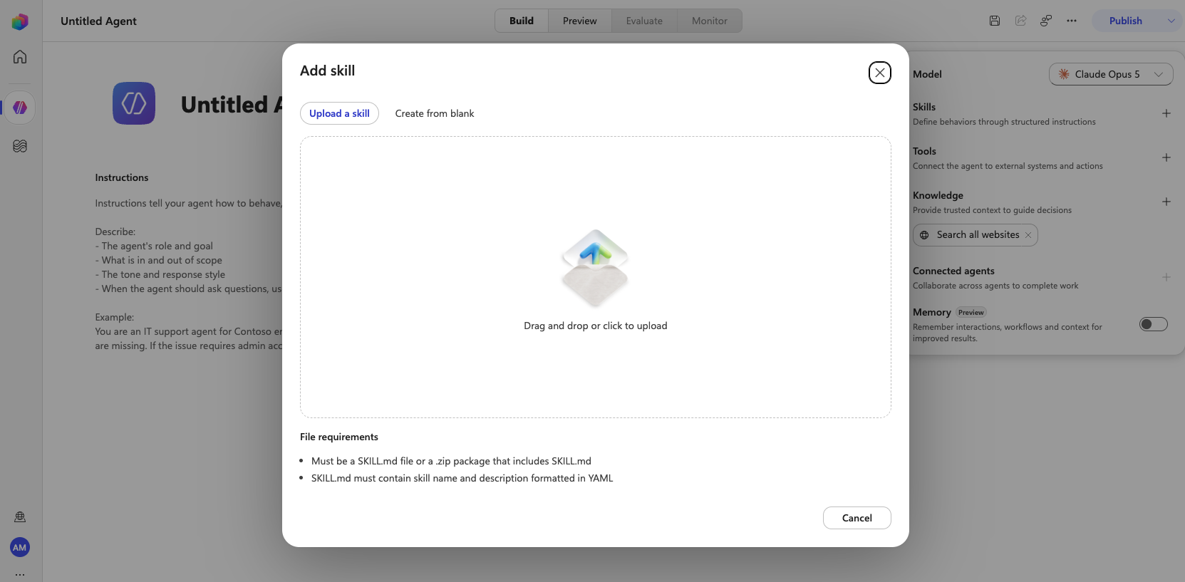The image size is (1185, 582).
Task: Add a tool with the Tools plus
Action: tap(1166, 157)
